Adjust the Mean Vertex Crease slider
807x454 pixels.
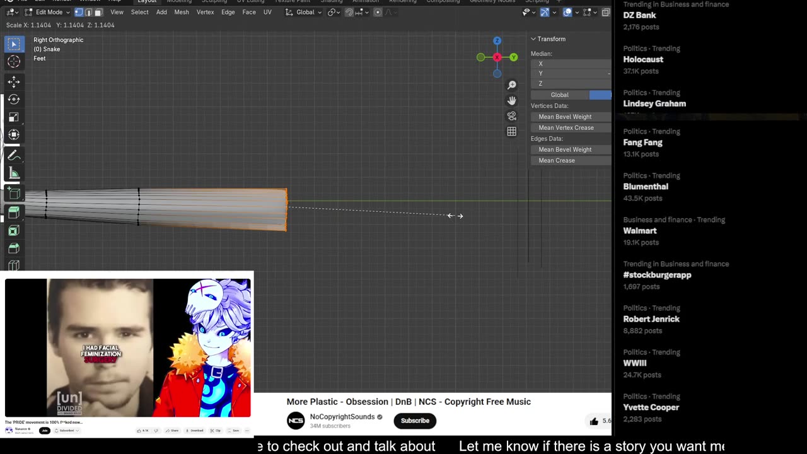571,127
